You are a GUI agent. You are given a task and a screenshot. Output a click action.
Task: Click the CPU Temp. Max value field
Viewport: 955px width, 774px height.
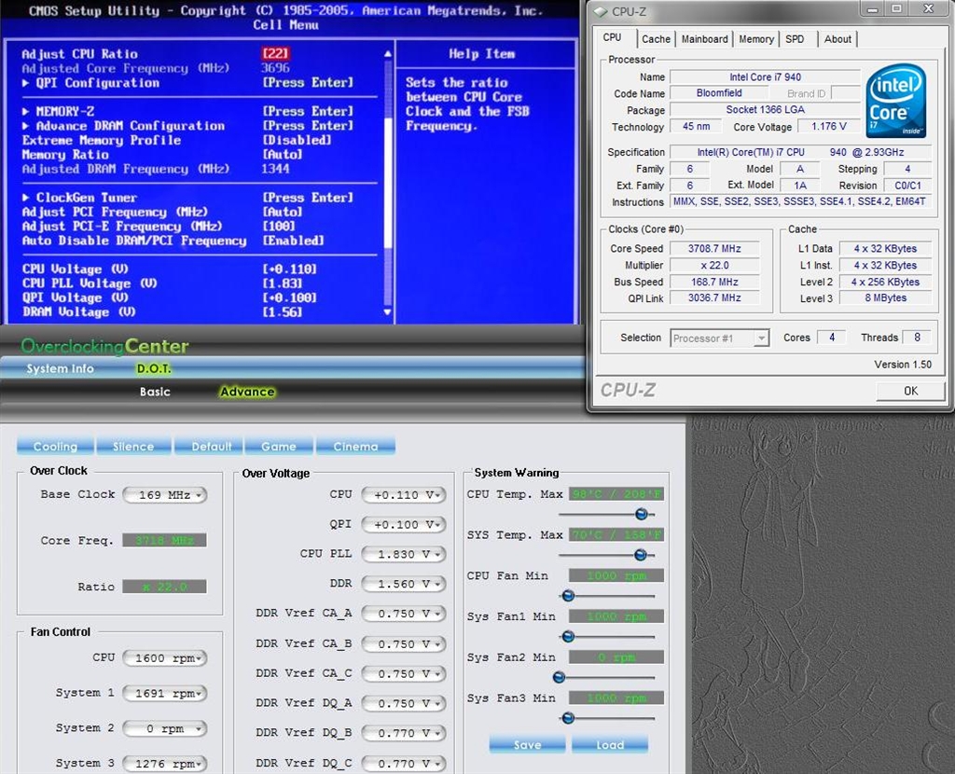[x=616, y=494]
